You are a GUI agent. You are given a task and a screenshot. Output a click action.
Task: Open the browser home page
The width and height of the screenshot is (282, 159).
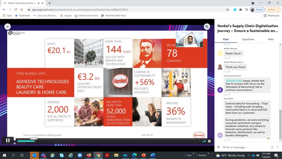(x=22, y=10)
